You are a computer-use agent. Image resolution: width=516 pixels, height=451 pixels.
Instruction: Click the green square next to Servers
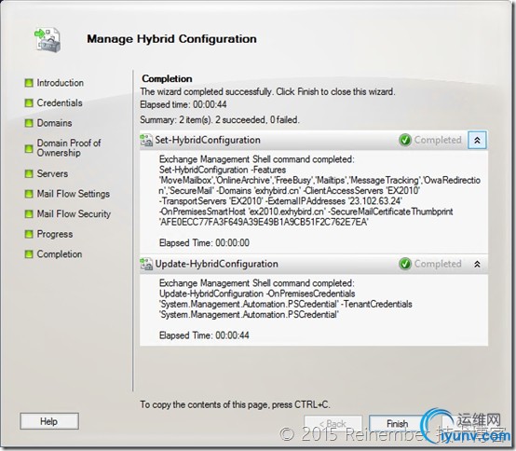tap(29, 173)
